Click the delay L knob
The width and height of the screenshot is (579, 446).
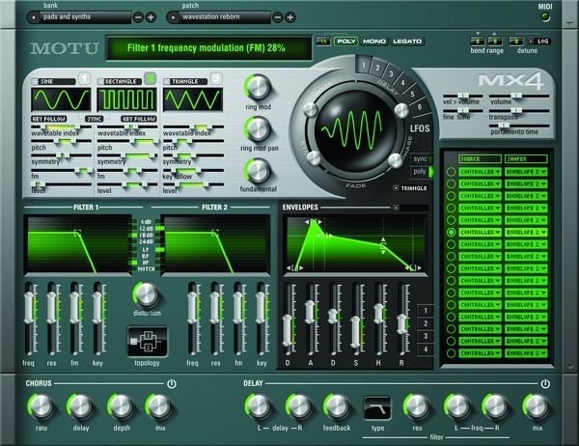[258, 406]
